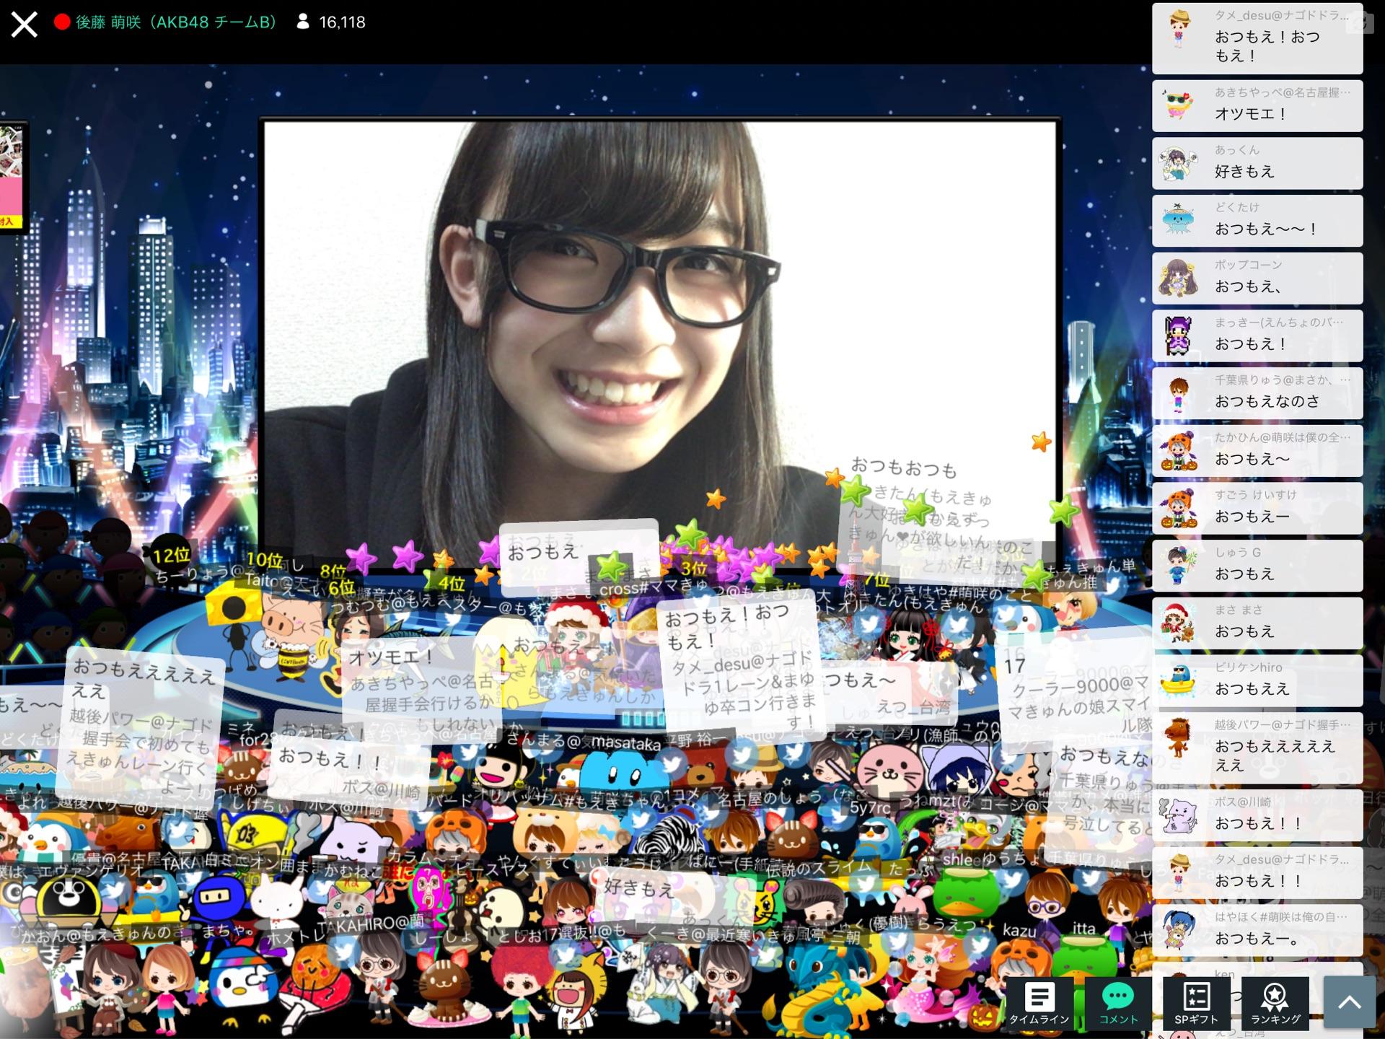This screenshot has height=1039, width=1385.
Task: Tap あきちゃっぺ's sunglasses duck avatar
Action: pos(1179,106)
